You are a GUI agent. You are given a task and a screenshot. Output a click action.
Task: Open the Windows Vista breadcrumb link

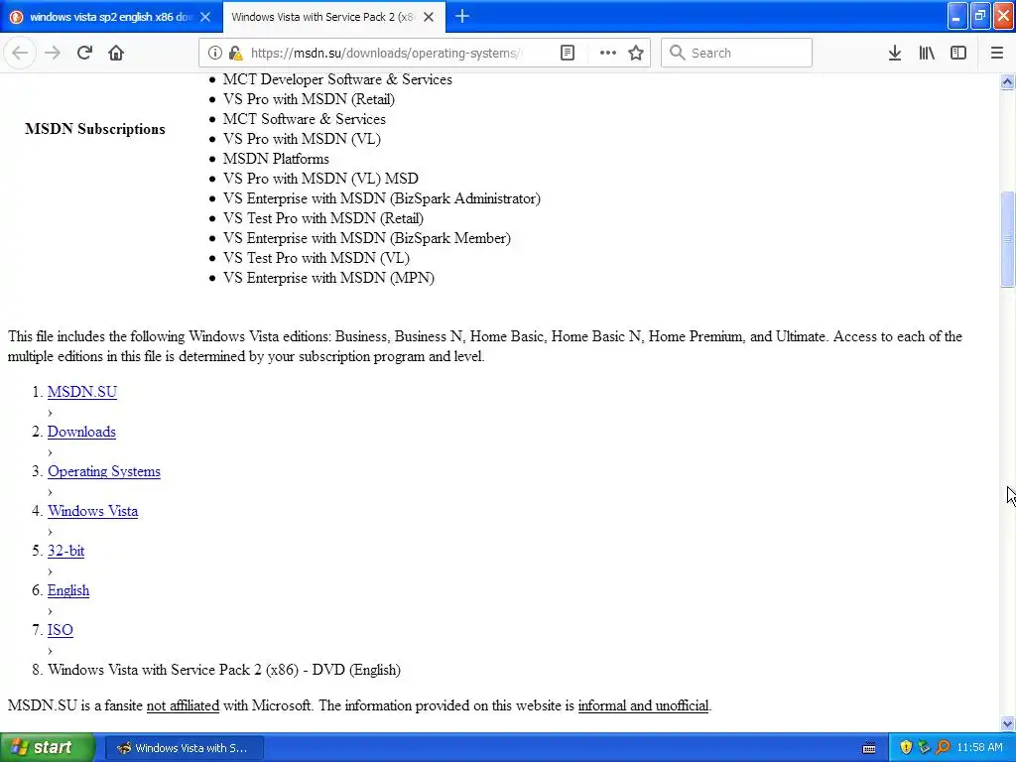[92, 511]
